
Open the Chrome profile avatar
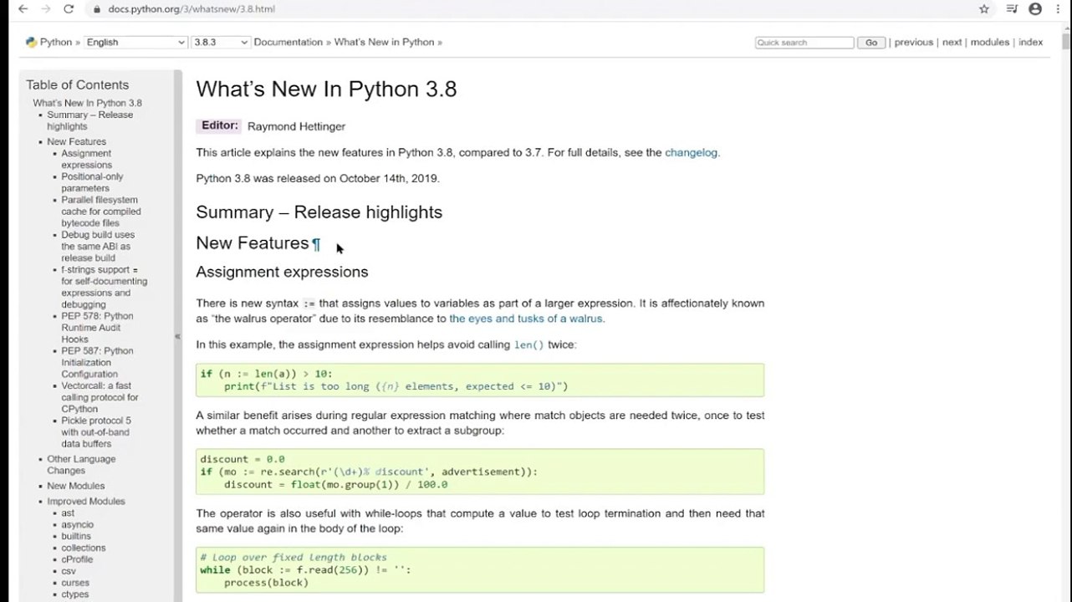(1035, 9)
